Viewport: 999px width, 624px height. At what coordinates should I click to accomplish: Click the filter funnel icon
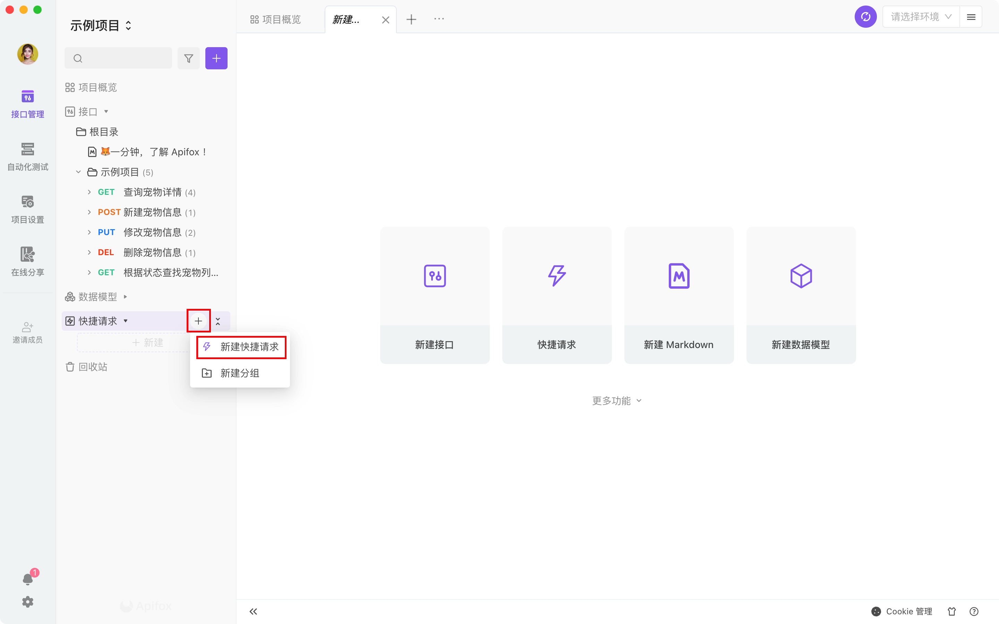189,58
